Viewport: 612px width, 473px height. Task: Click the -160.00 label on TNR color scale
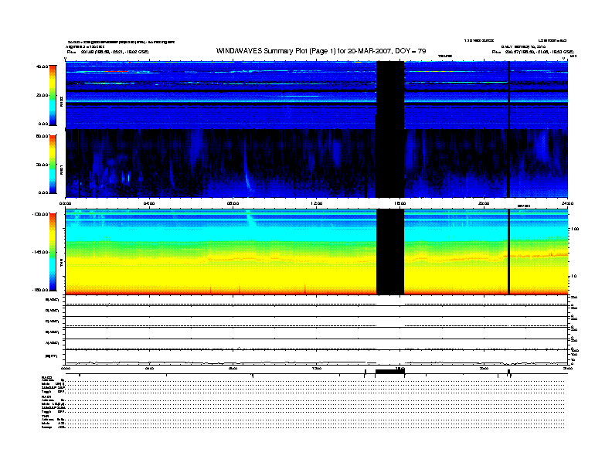point(40,290)
